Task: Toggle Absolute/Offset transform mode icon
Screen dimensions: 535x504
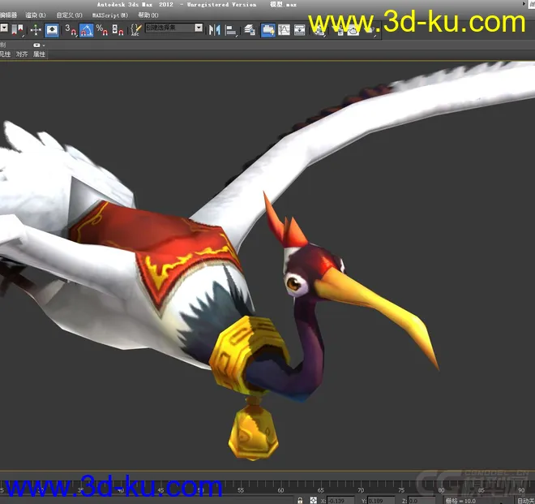Action: (x=313, y=500)
